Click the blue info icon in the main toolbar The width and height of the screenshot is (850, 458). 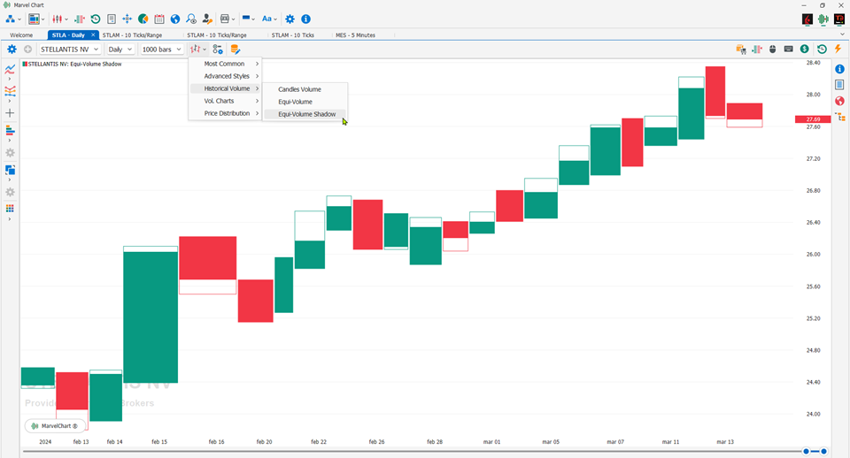click(305, 19)
